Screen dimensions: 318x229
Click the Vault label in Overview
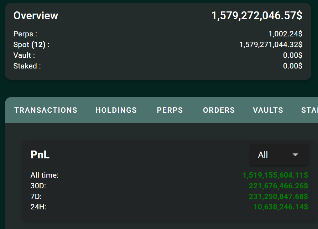[24, 55]
